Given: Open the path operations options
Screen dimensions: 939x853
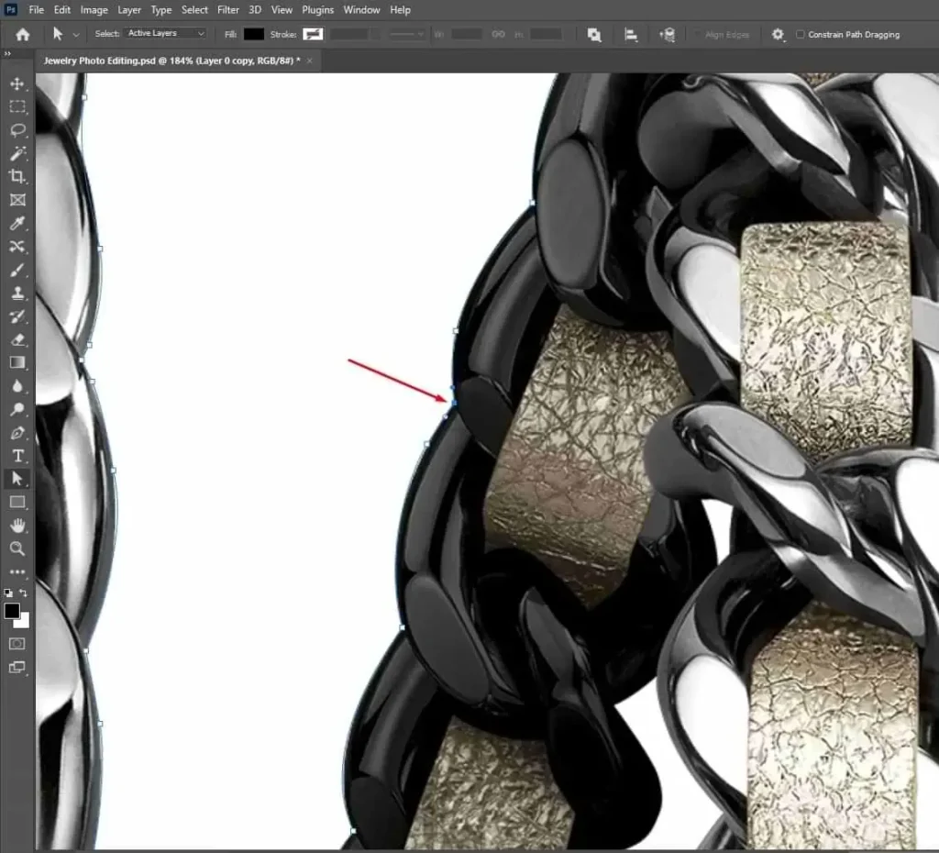Looking at the screenshot, I should coord(594,34).
